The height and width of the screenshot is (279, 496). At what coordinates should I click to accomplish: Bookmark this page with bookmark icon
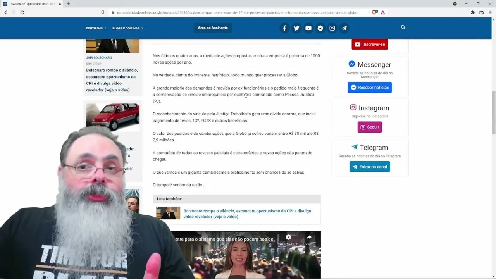tap(103, 12)
